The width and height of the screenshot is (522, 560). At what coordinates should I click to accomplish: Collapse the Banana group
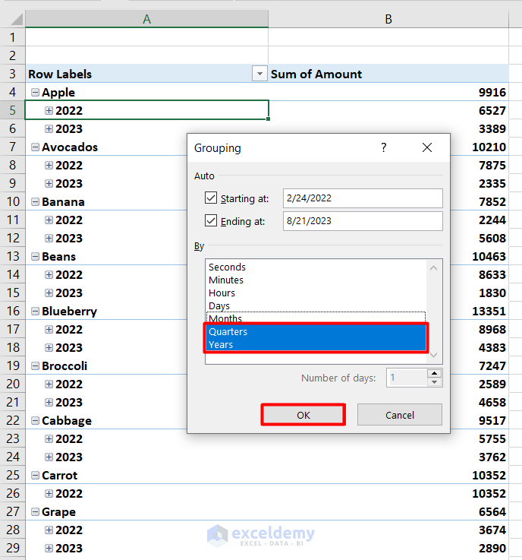point(35,202)
